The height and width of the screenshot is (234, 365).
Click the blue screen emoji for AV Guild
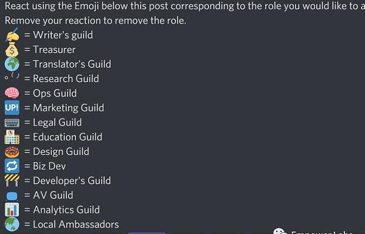click(x=12, y=196)
